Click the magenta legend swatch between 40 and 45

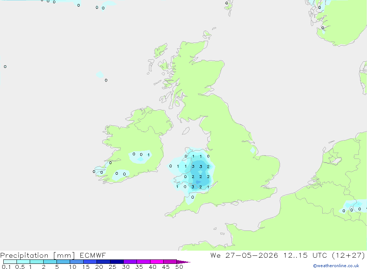[x=157, y=262]
